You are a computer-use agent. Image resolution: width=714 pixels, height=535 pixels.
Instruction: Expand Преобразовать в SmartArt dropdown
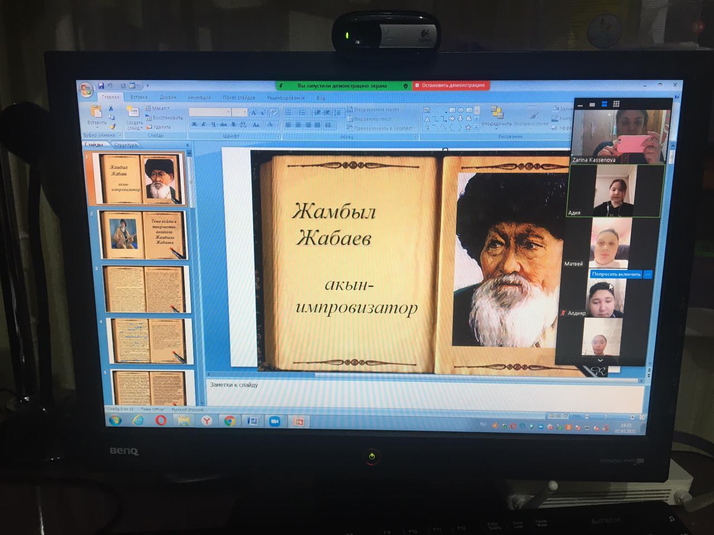[382, 128]
